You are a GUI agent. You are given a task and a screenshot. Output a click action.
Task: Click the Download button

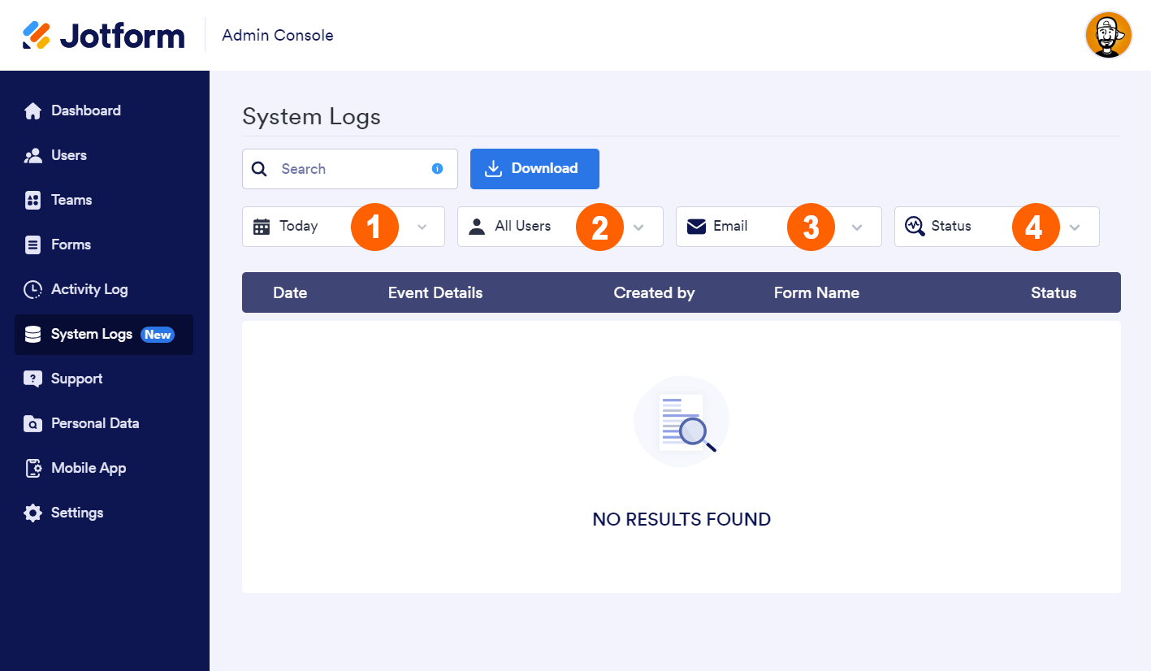click(534, 168)
